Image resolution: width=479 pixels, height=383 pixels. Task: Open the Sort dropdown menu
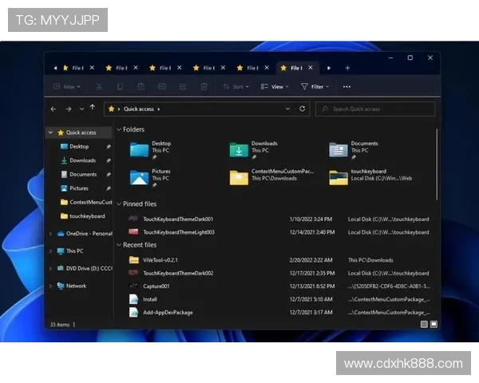click(x=236, y=87)
